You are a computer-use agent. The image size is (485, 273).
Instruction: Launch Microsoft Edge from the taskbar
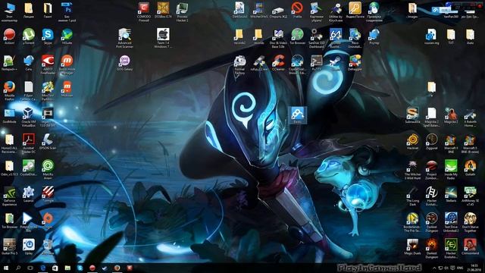point(42,268)
